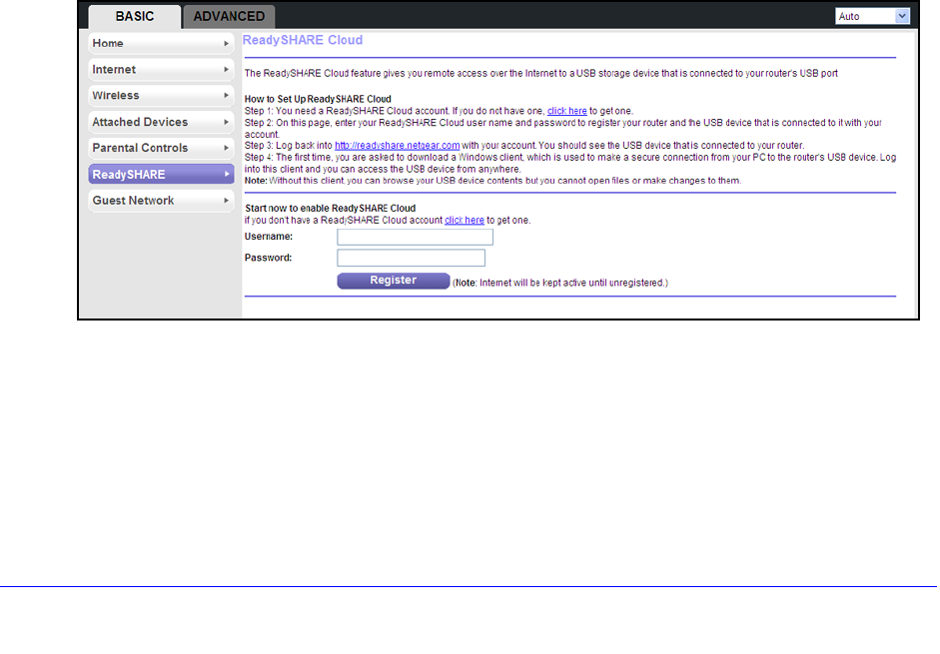Switch to the BASIC tab
940x654 pixels.
134,17
